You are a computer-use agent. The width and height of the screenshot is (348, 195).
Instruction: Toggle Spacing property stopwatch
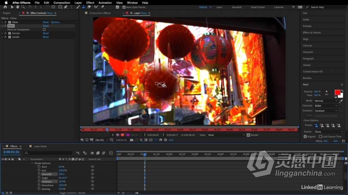click(x=39, y=189)
